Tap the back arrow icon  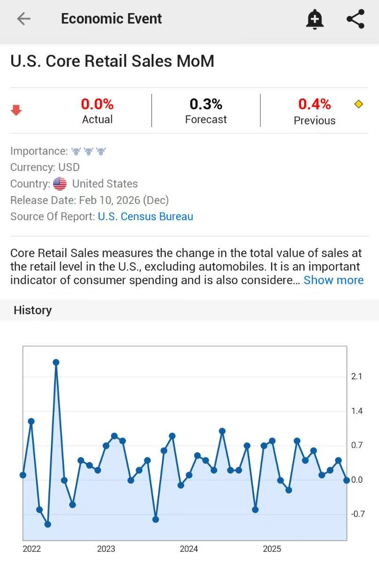pyautogui.click(x=24, y=19)
